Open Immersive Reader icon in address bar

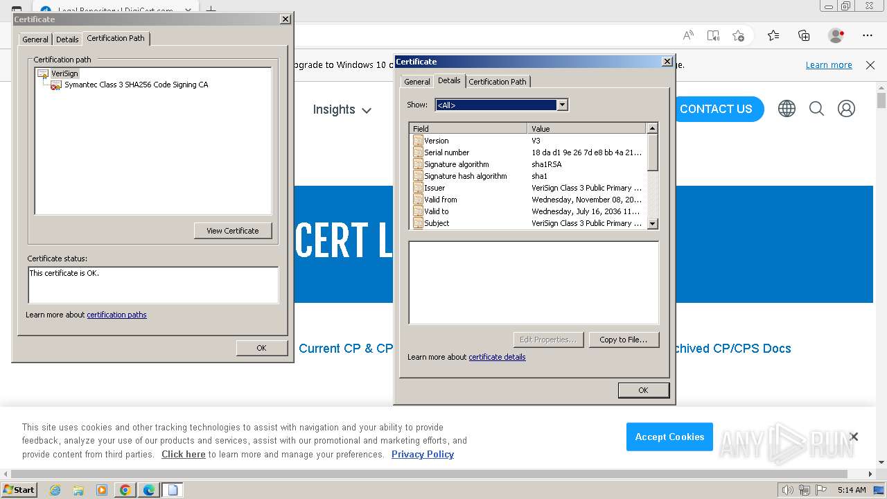coord(713,35)
